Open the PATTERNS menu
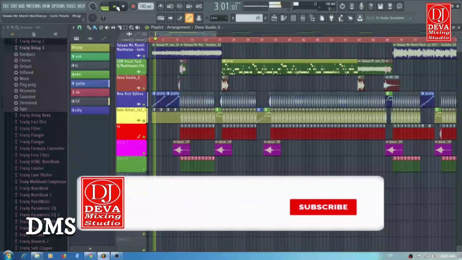462x260 pixels. click(x=34, y=6)
